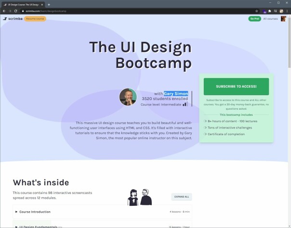Click 'This bootcamp includes' label

(x=236, y=115)
